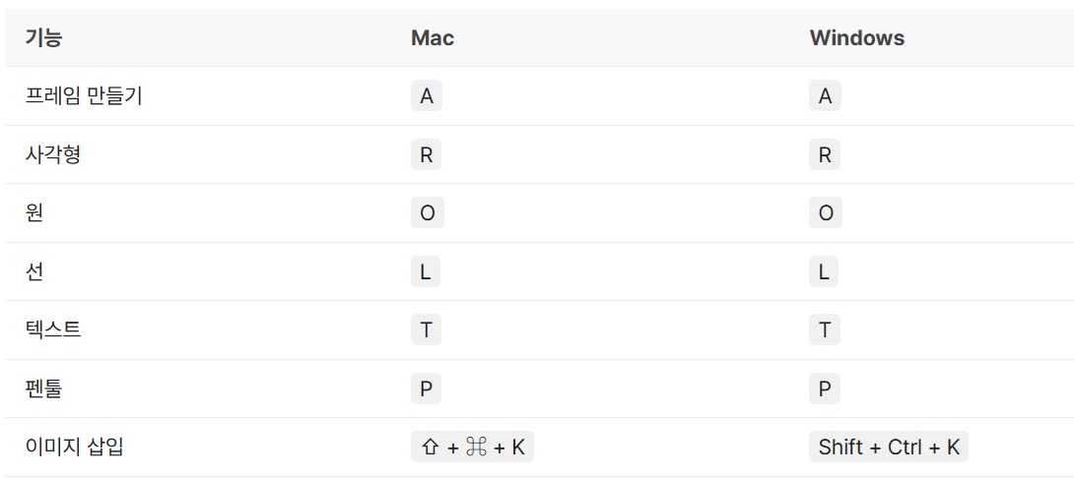Viewport: 1074px width, 478px height.
Task: Click the Mac Shift+Command+K shortcut badge
Action: (x=472, y=448)
